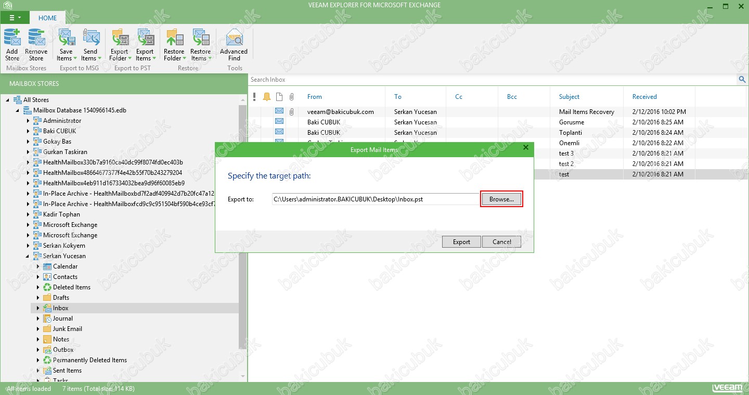749x395 pixels.
Task: Click the Journal folder icon
Action: [x=47, y=318]
